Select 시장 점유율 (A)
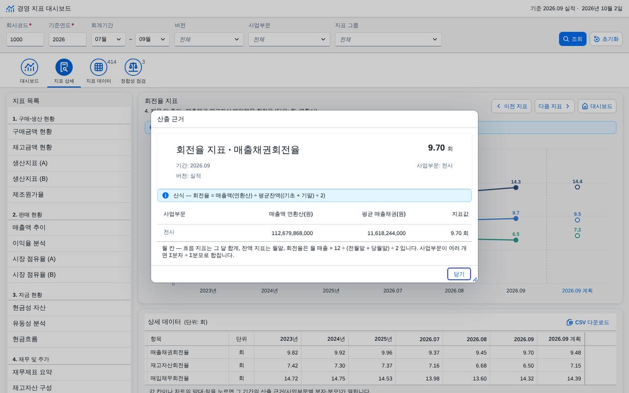This screenshot has width=629, height=393. tap(69, 259)
